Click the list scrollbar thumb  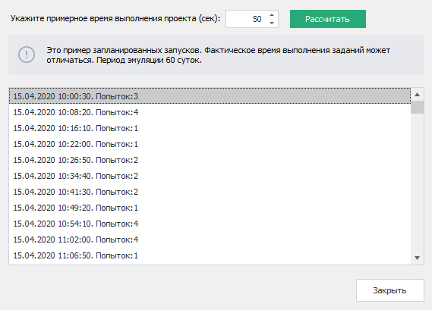[417, 108]
